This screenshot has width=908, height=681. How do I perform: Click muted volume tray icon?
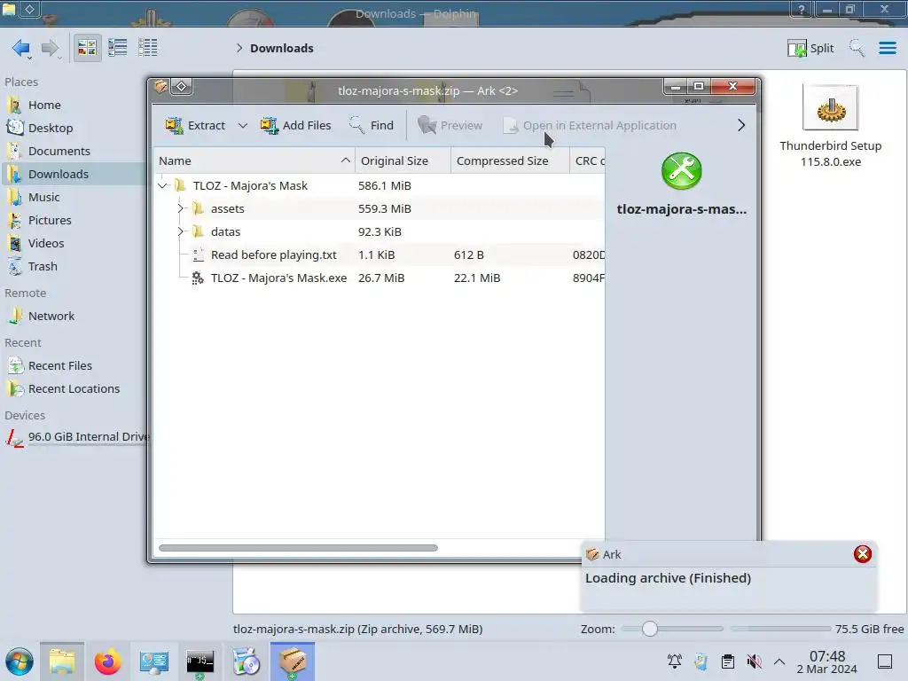click(754, 661)
